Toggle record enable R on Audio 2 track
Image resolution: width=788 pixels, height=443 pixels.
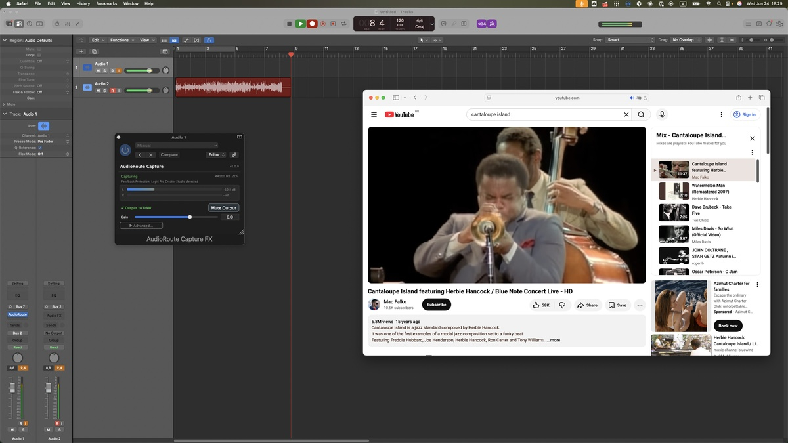point(112,91)
